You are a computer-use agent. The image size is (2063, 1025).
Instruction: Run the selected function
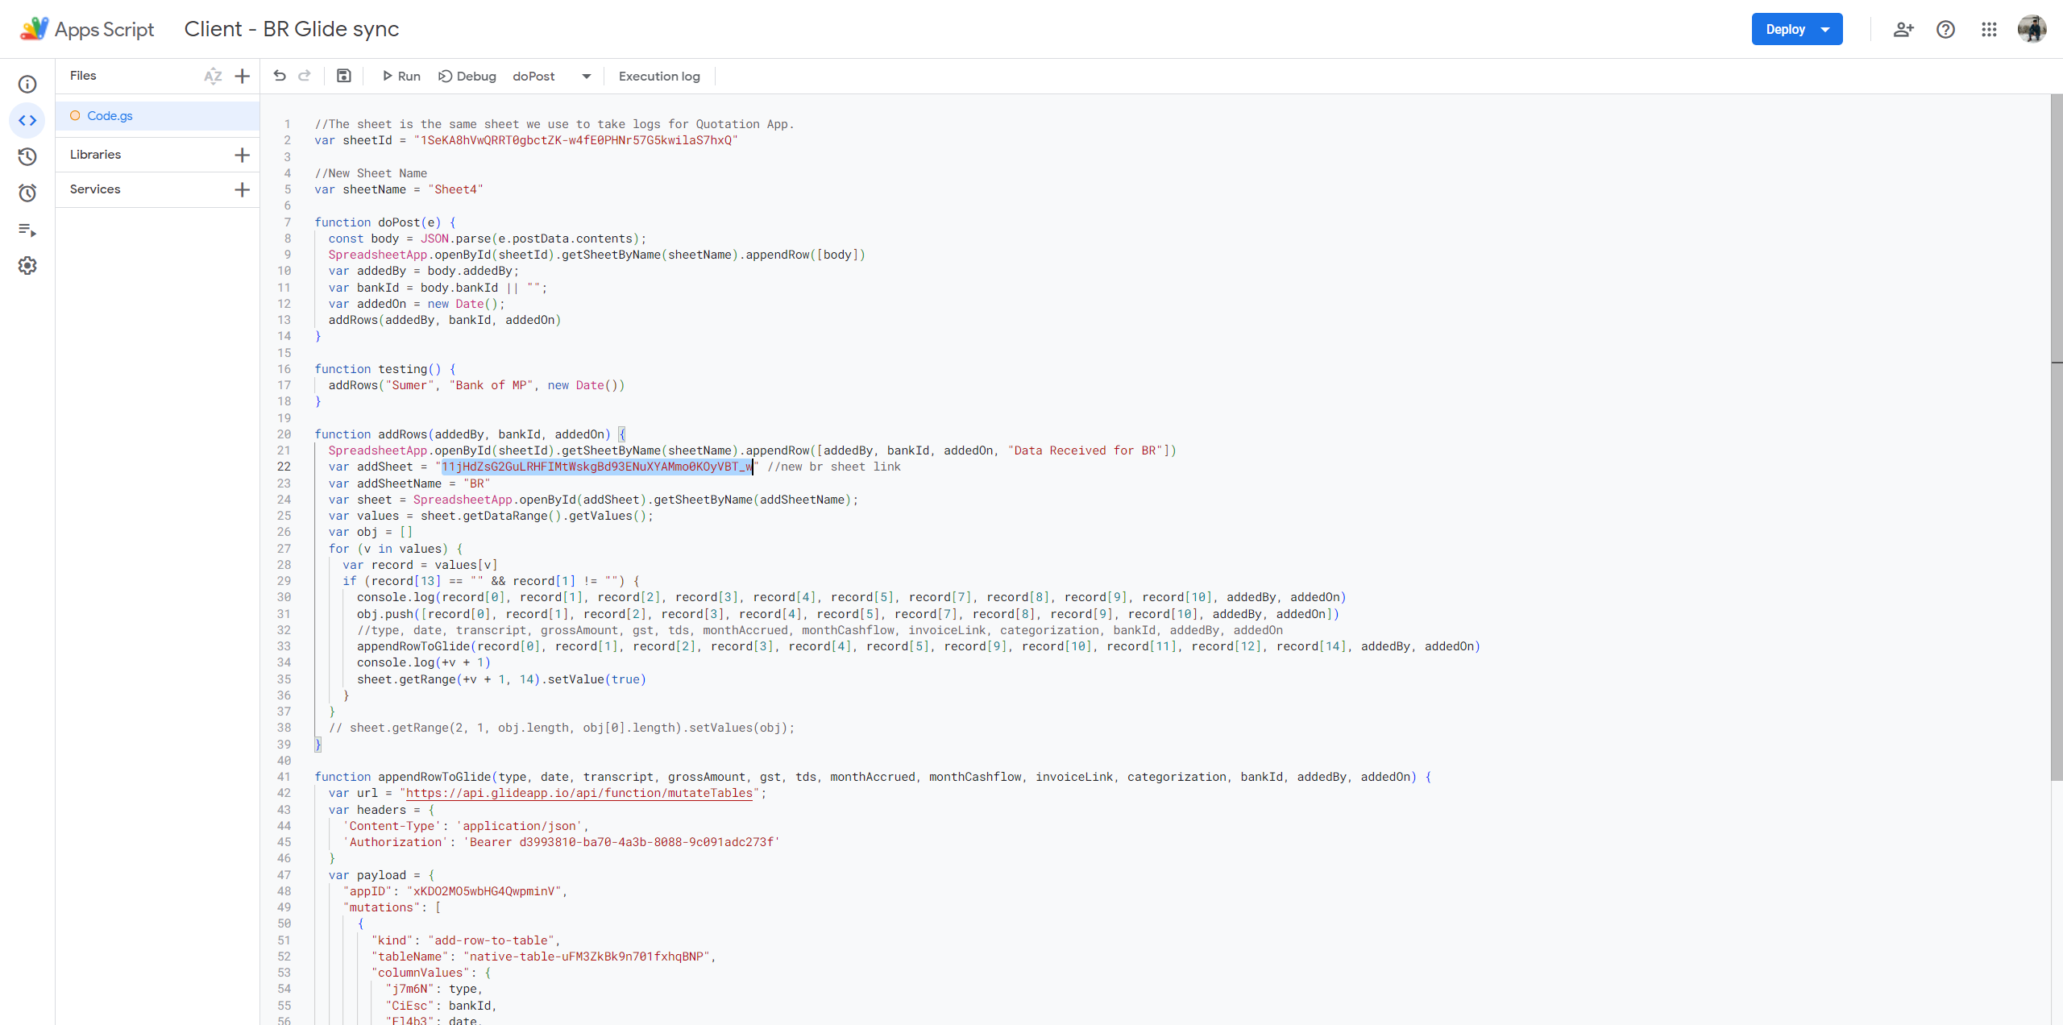[401, 76]
